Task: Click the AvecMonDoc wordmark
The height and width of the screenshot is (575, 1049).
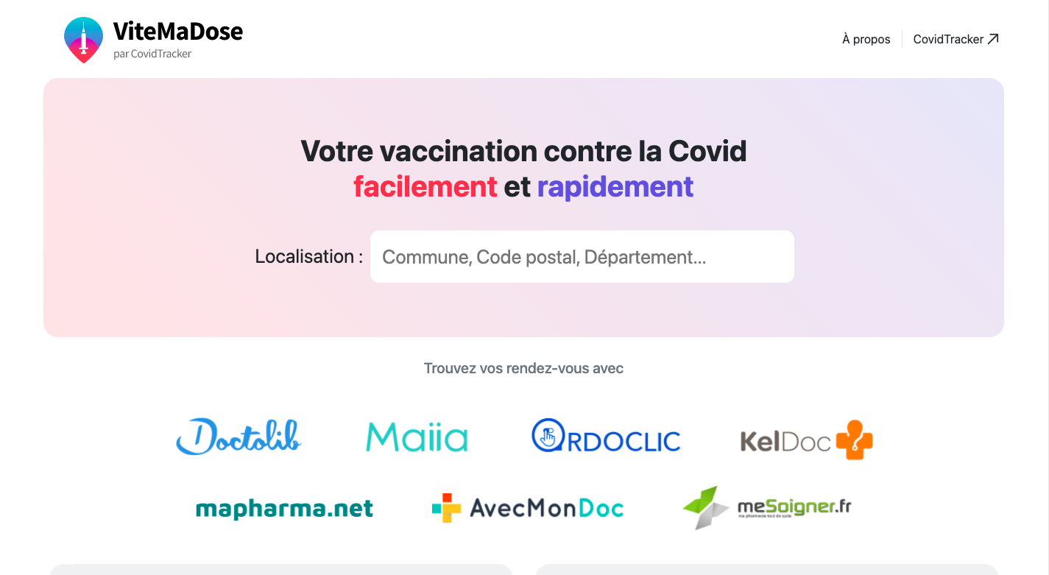Action: coord(546,508)
